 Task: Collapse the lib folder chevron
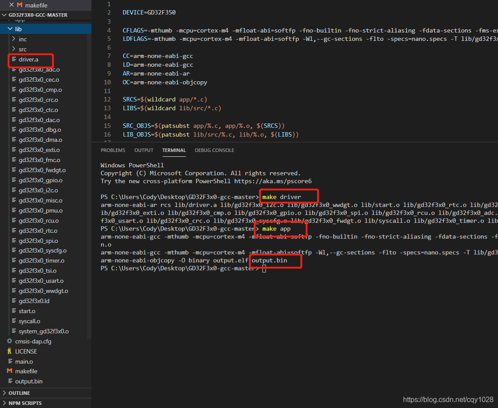pyautogui.click(x=10, y=29)
